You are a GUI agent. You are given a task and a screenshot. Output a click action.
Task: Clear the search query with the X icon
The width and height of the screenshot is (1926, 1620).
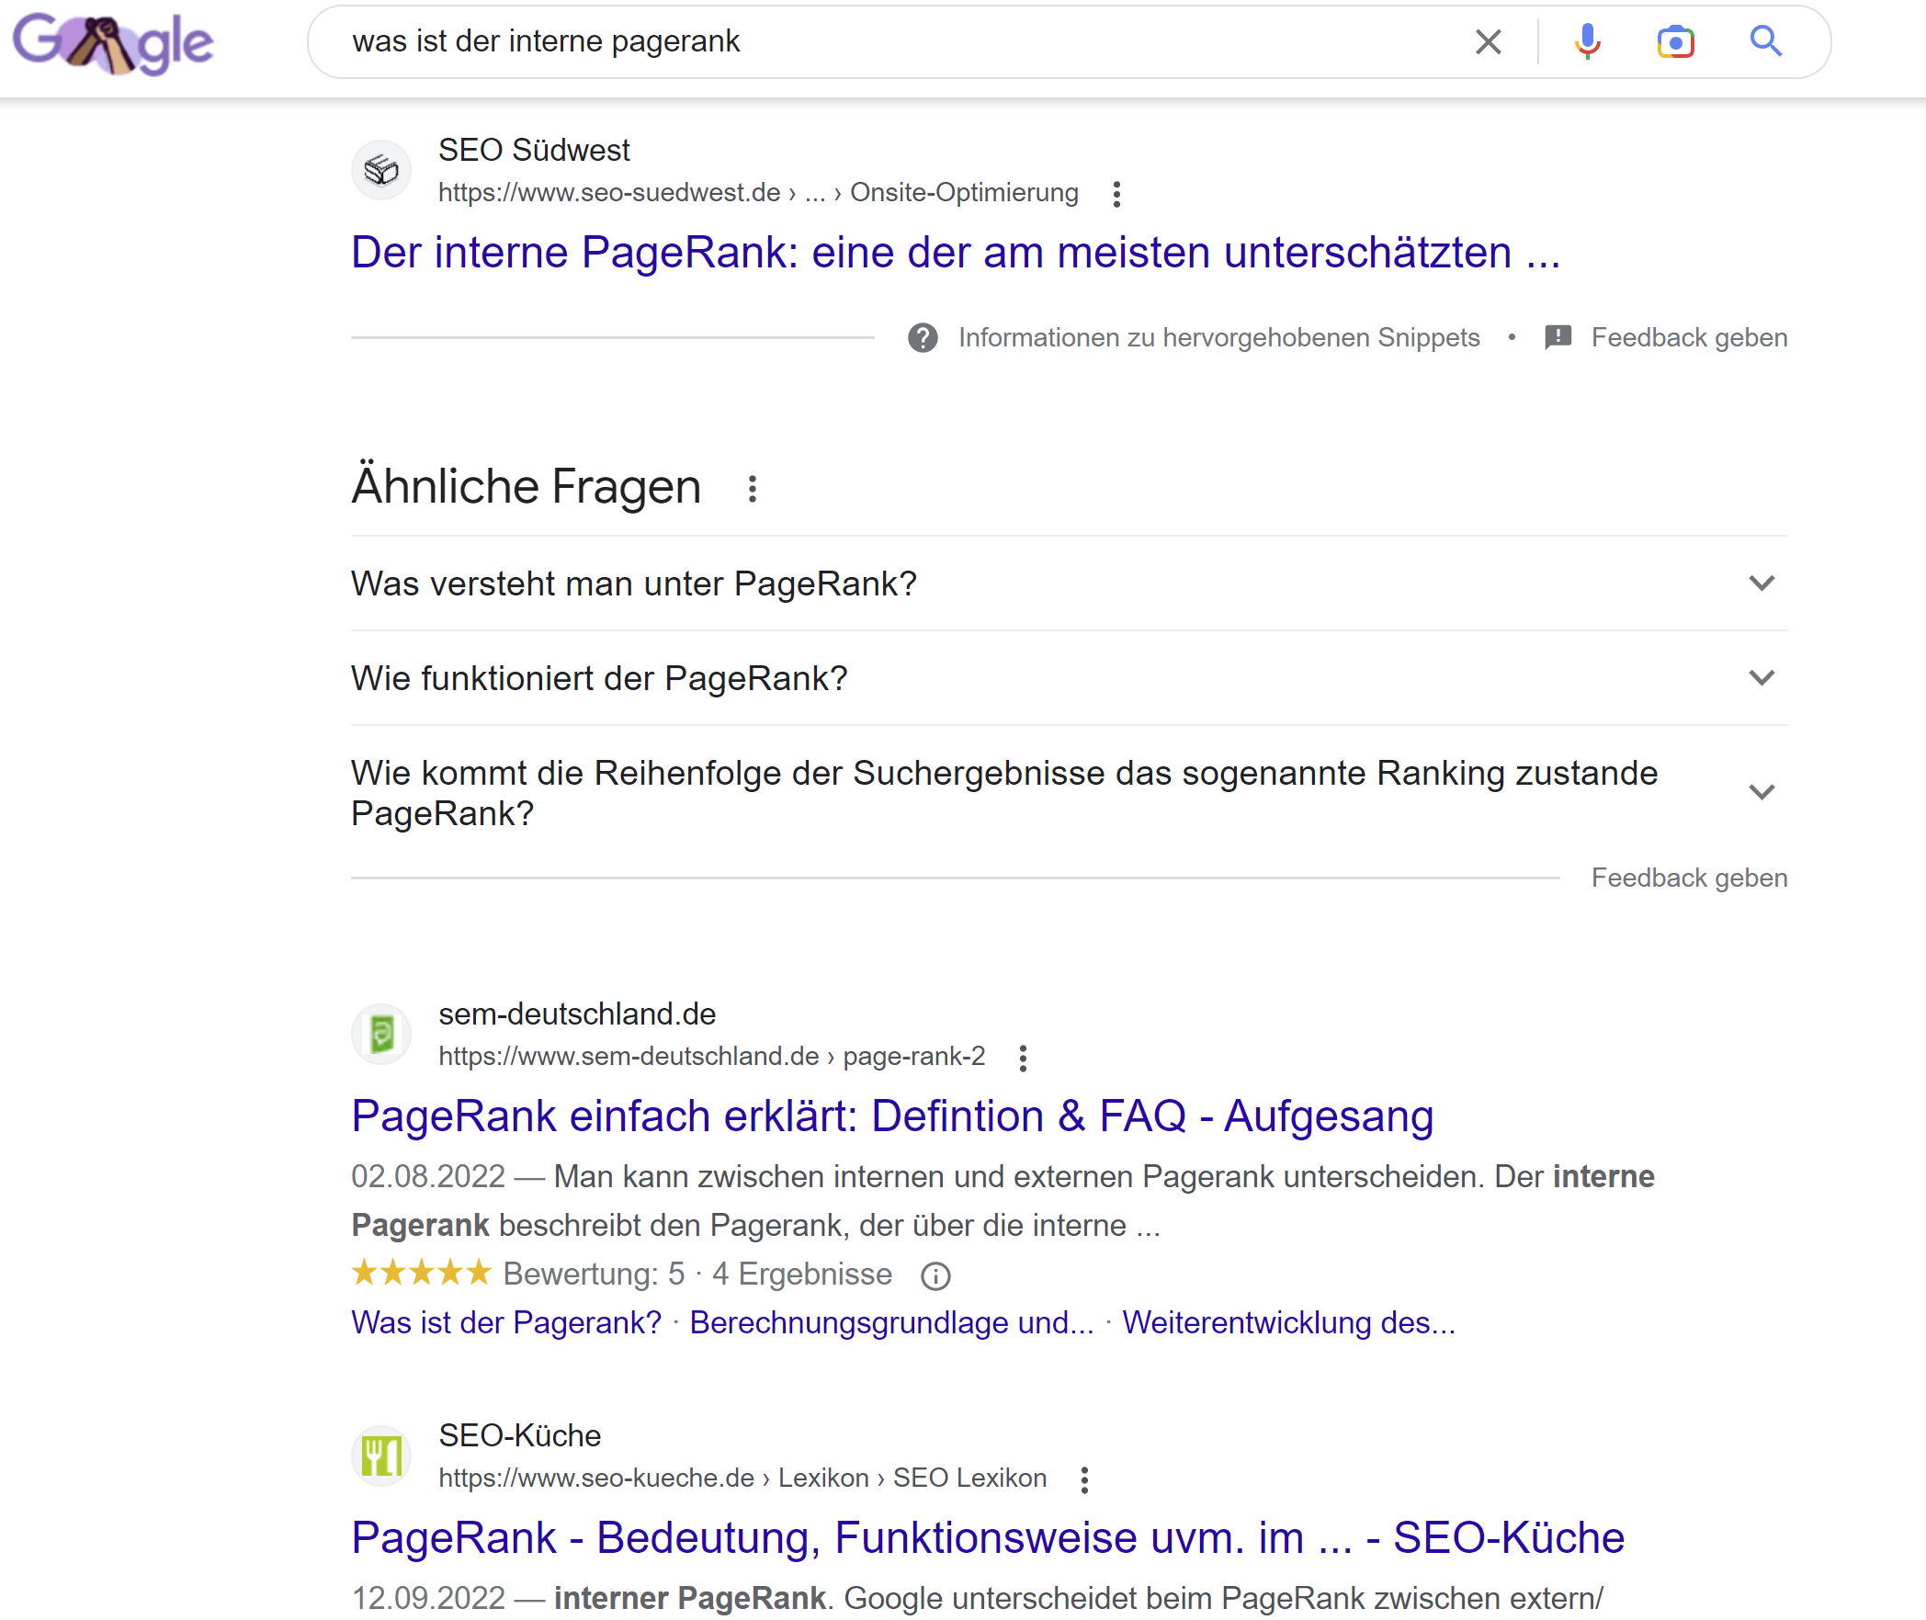point(1488,41)
